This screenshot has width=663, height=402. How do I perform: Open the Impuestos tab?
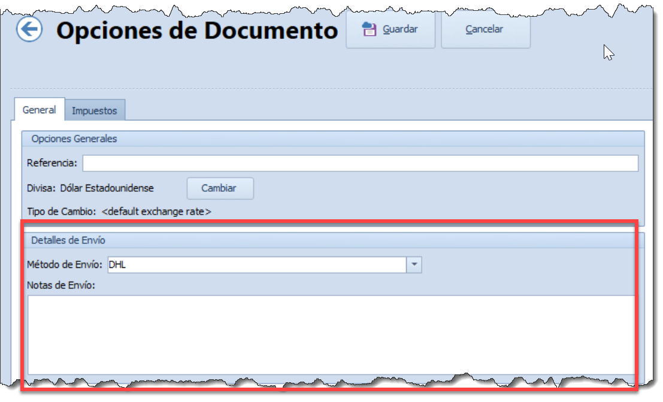tap(95, 110)
